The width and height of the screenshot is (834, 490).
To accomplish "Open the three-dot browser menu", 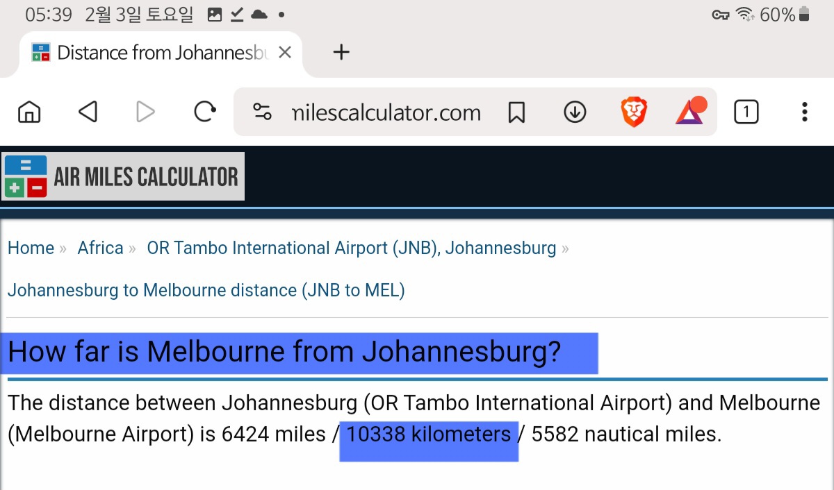I will point(804,112).
